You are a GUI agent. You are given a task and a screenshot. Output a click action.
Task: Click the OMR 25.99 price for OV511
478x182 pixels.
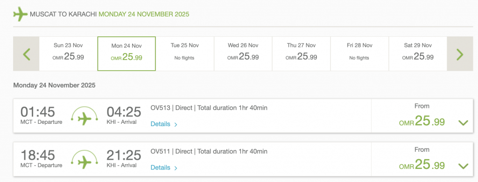click(x=422, y=165)
